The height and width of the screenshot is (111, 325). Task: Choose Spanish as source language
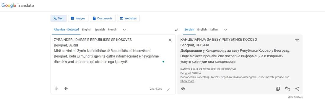click(100, 30)
